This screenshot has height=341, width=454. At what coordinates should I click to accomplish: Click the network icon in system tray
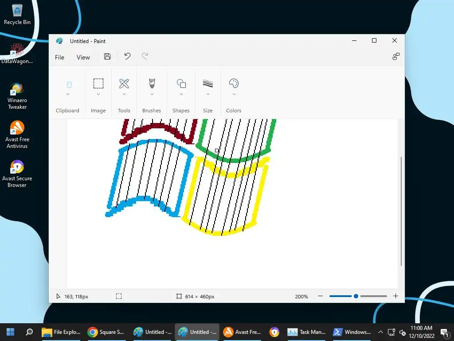coord(391,332)
